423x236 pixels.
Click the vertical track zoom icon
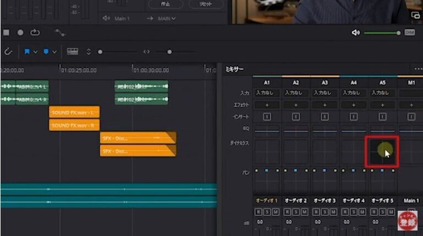click(x=89, y=52)
